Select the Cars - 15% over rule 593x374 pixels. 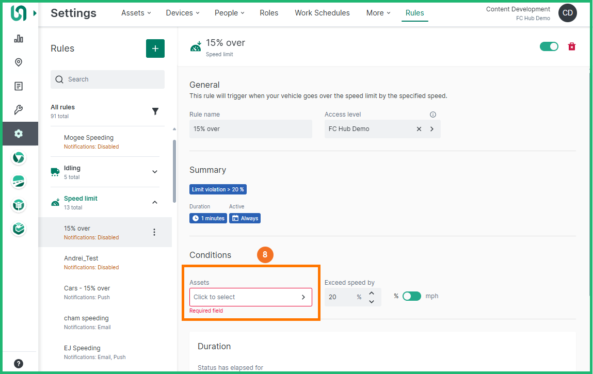pyautogui.click(x=87, y=288)
